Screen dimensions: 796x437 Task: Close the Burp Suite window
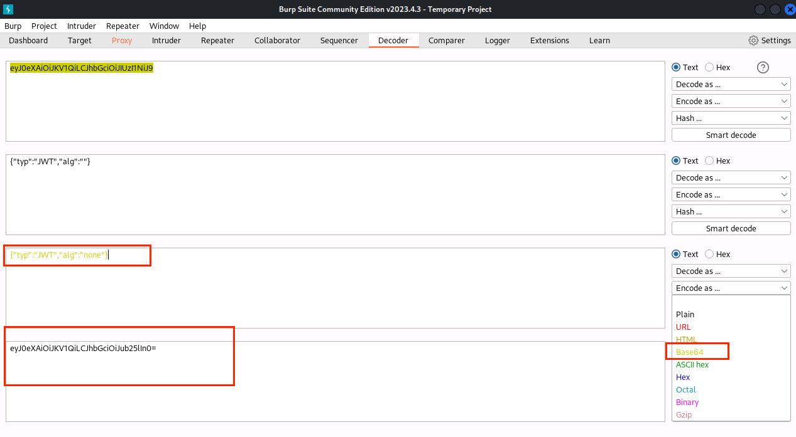tap(790, 9)
